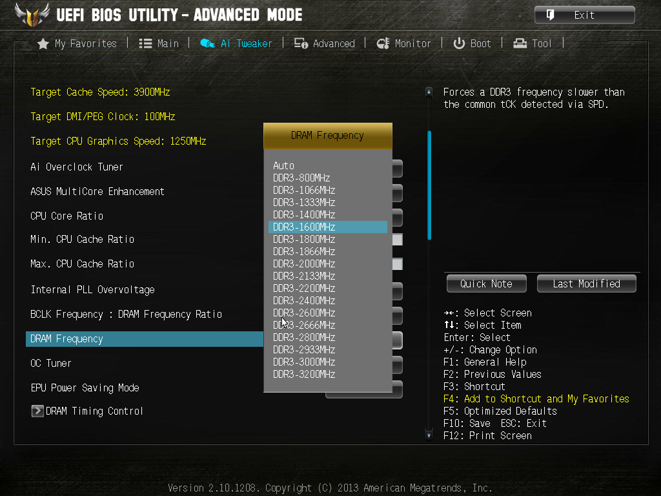Select EPU Power Saving Mode setting
This screenshot has height=496, width=661.
point(85,387)
